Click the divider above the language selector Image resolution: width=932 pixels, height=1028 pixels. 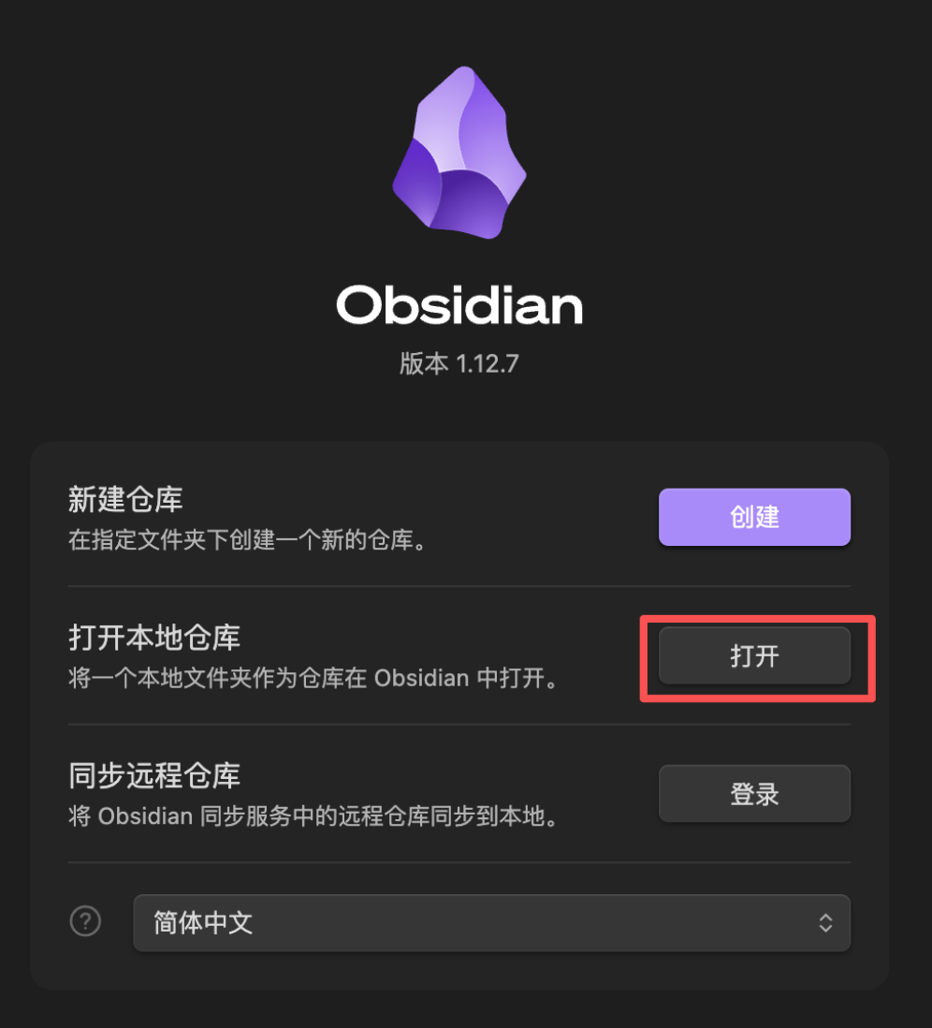tap(459, 862)
